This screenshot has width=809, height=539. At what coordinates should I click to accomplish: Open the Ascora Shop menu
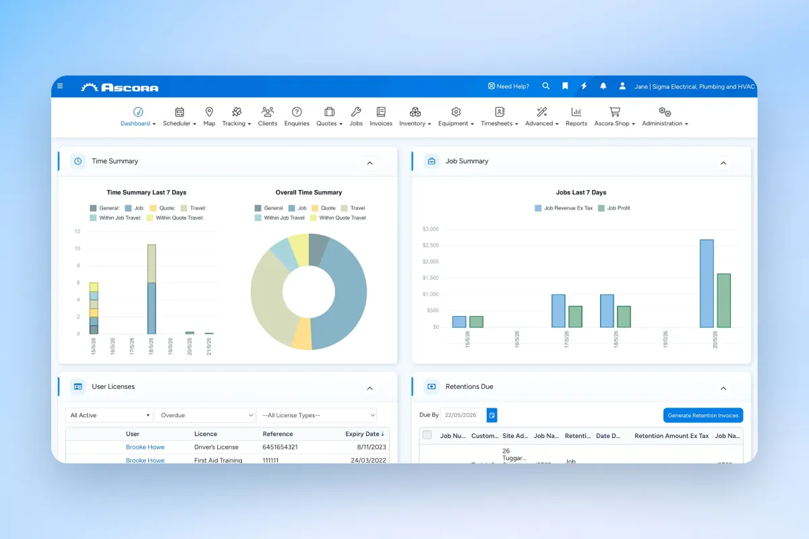pos(615,117)
